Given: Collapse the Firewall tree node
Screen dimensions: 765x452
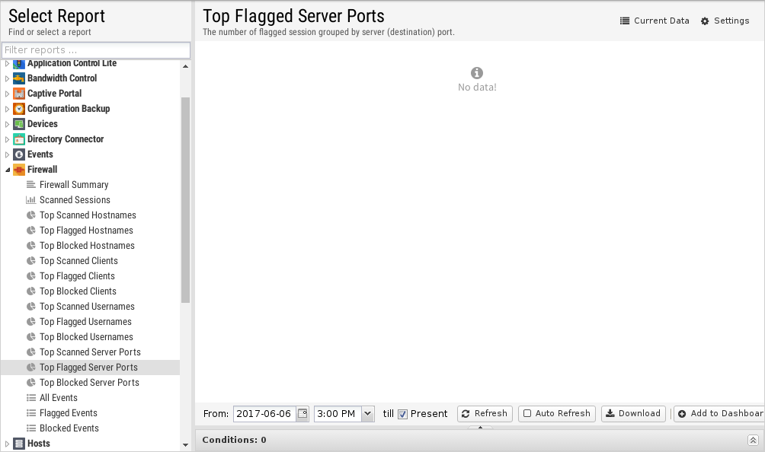Looking at the screenshot, I should point(8,170).
